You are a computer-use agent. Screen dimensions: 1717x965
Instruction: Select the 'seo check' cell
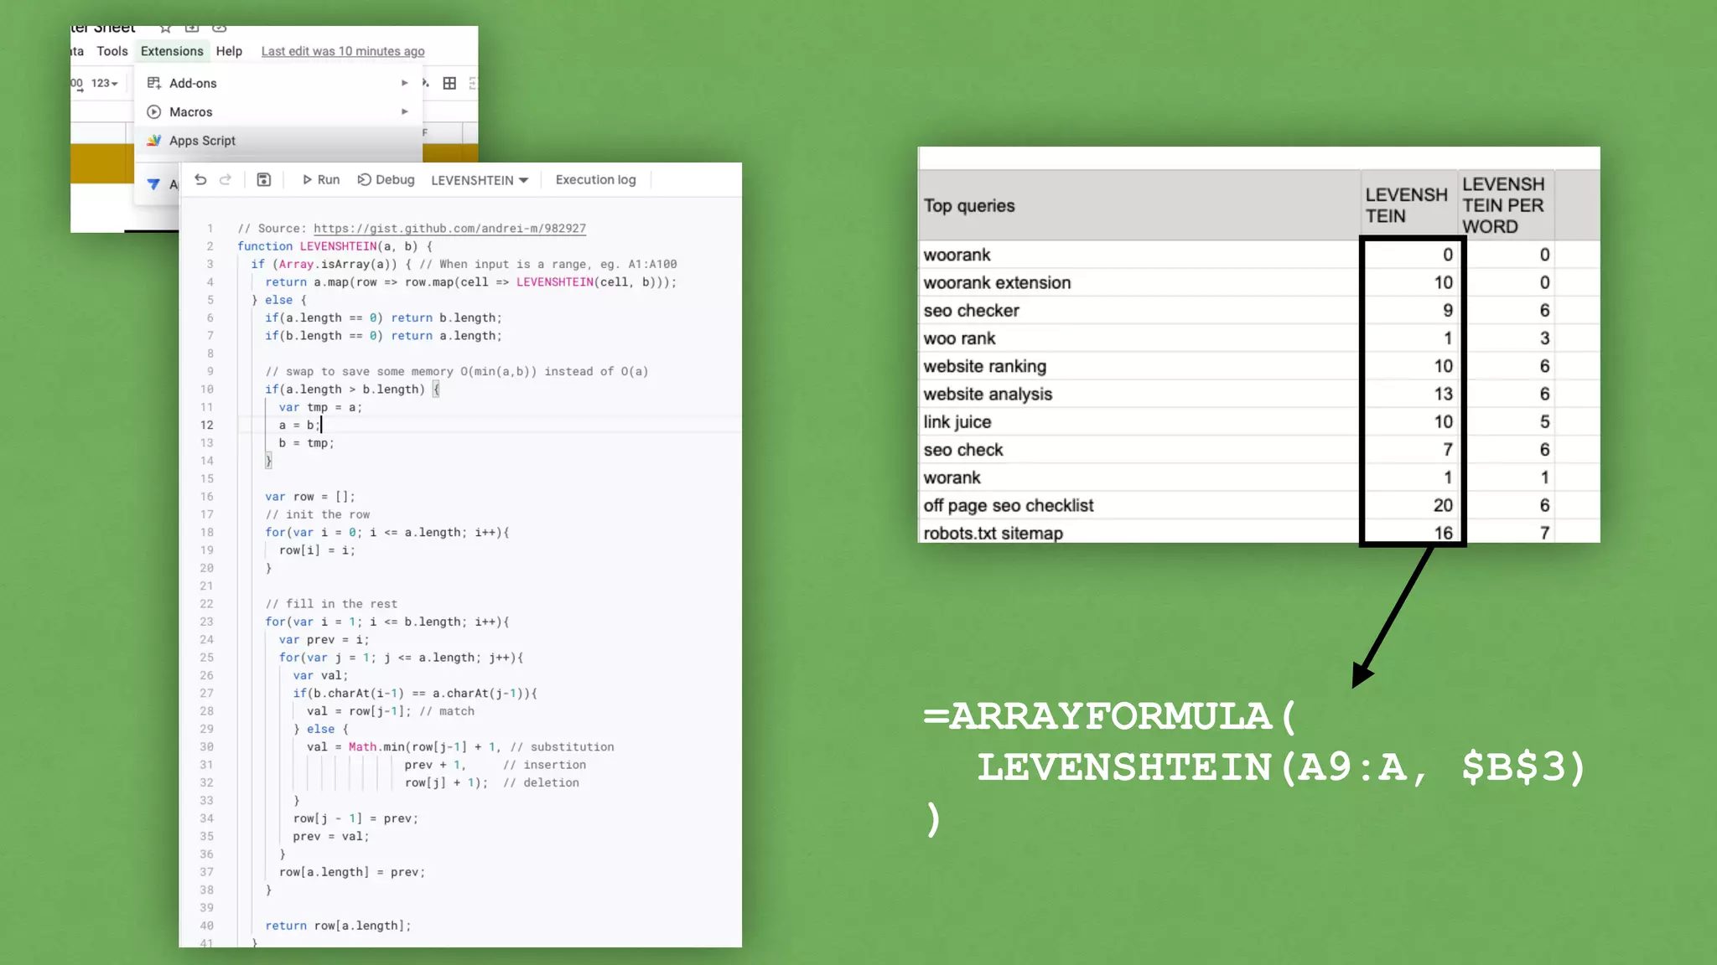tap(1139, 450)
